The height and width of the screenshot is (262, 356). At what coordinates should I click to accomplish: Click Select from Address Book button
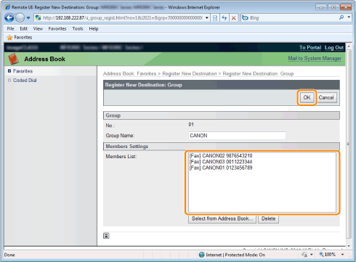point(222,218)
